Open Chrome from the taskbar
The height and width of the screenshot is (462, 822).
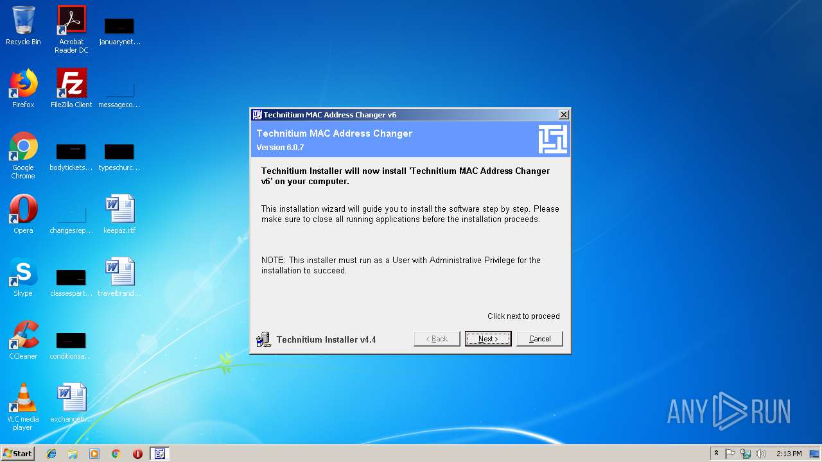point(116,454)
